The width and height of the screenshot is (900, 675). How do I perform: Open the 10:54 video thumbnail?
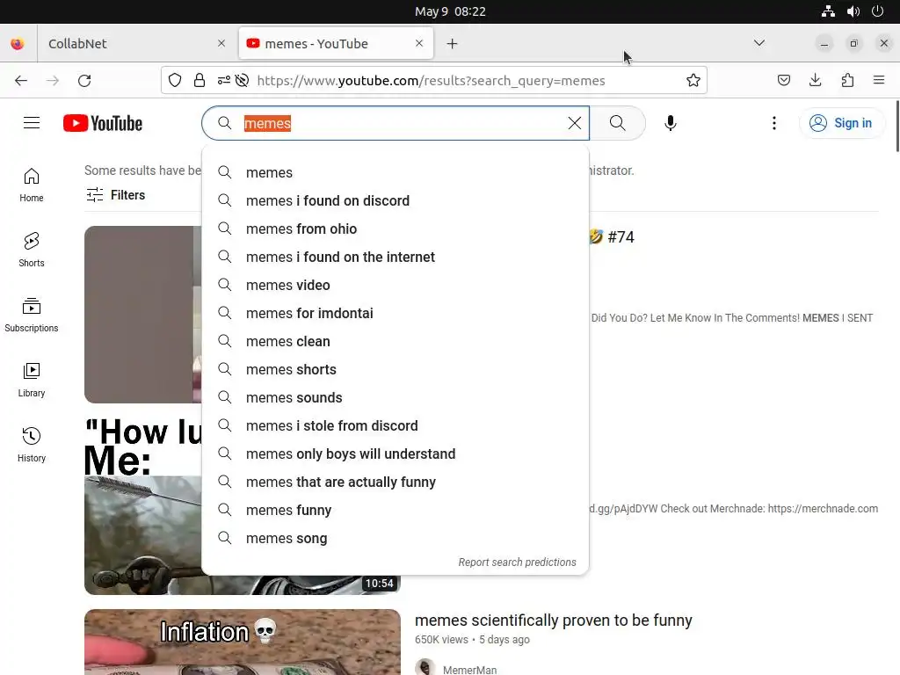point(142,505)
